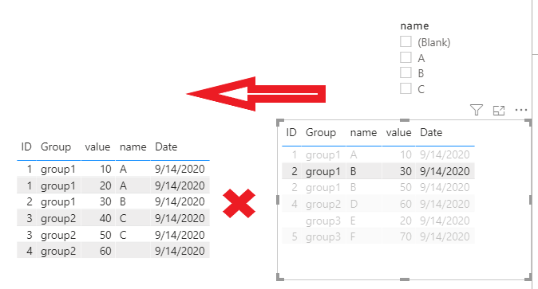Screen dimensions: 538x289
Task: Click value 60 cell in right table
Action: pos(405,204)
